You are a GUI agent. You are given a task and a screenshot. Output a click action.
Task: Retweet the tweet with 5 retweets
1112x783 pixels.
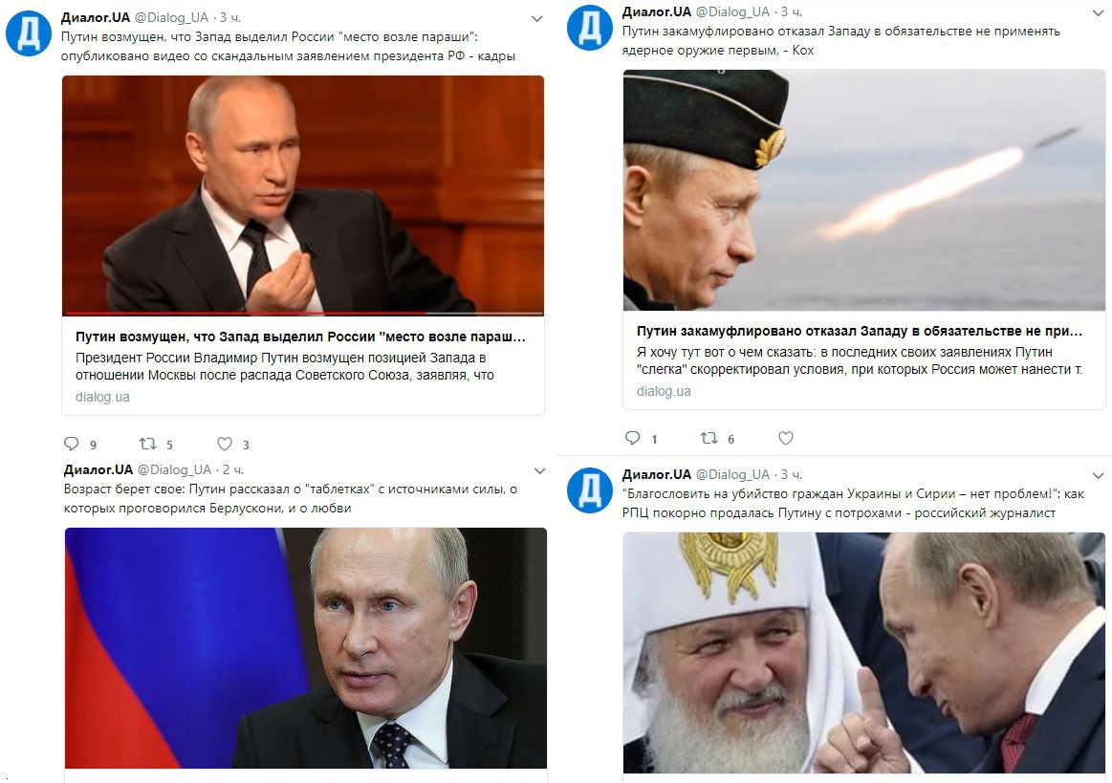147,444
